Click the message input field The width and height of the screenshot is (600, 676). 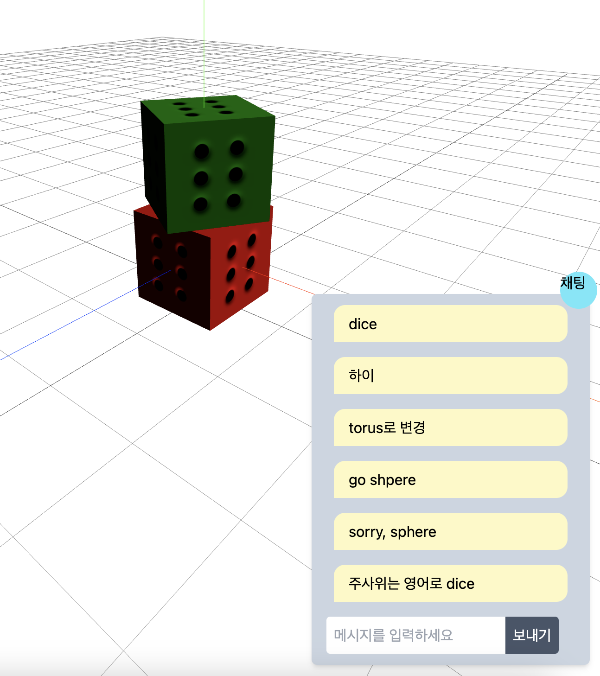click(415, 635)
